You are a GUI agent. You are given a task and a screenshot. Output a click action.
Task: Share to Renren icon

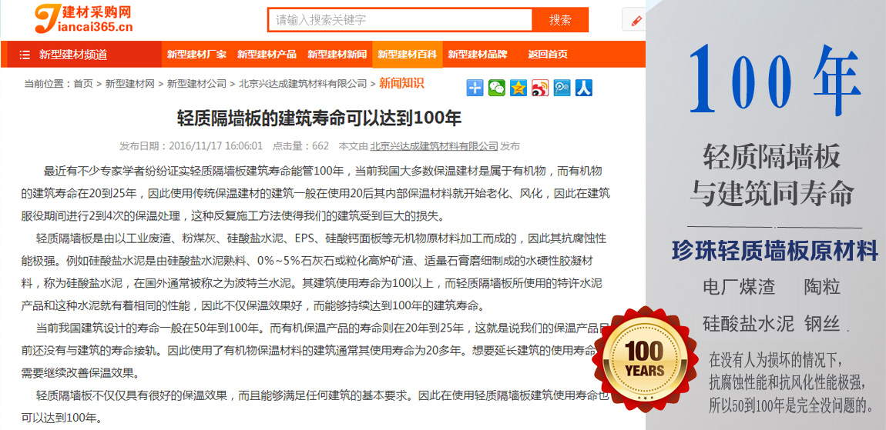click(x=584, y=88)
